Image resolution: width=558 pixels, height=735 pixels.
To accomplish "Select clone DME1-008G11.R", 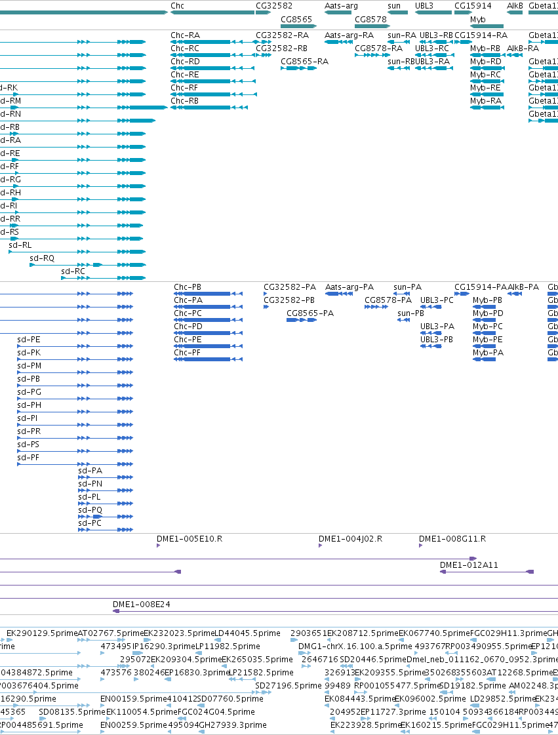I will [x=420, y=546].
